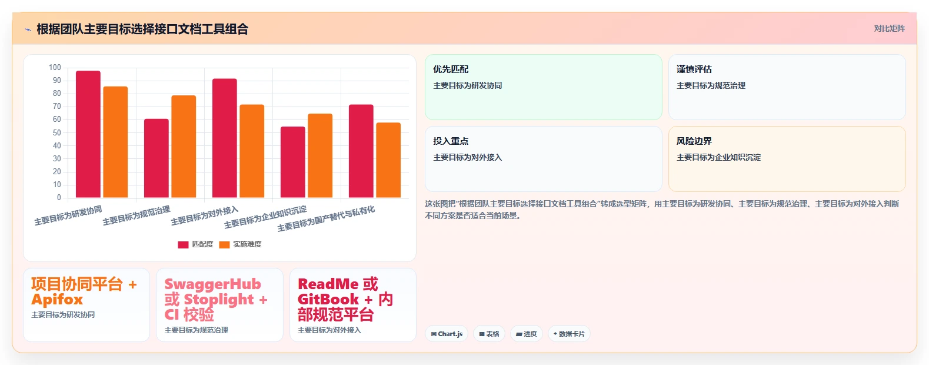Image resolution: width=929 pixels, height=365 pixels.
Task: Click the orange 实施难度 bar for 主要目标为研发协同
Action: click(115, 142)
